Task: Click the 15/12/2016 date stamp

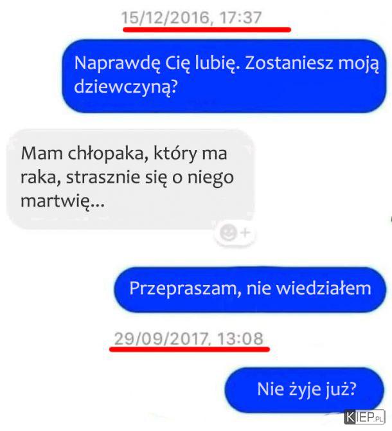Action: pos(166,18)
